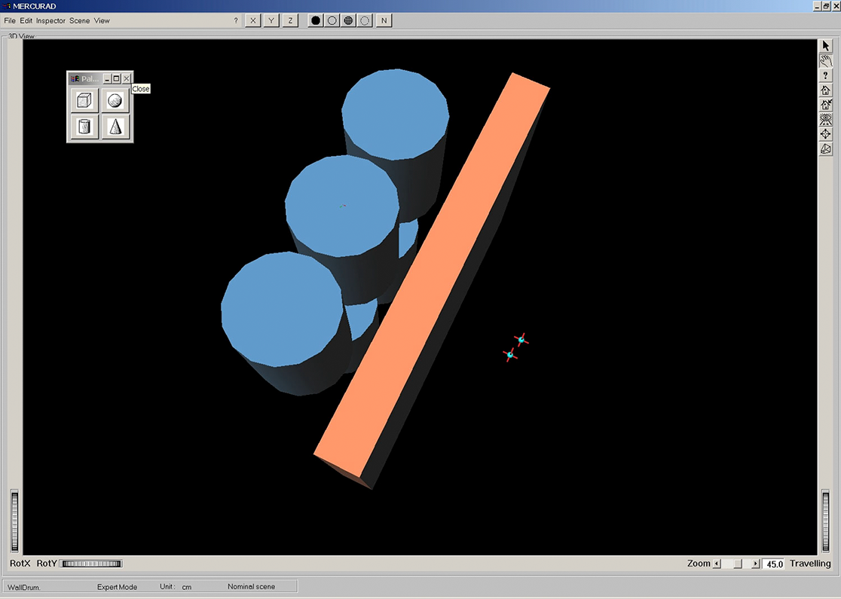Viewport: 841px width, 599px height.
Task: Click the zoom value field showing 45.0
Action: [774, 564]
